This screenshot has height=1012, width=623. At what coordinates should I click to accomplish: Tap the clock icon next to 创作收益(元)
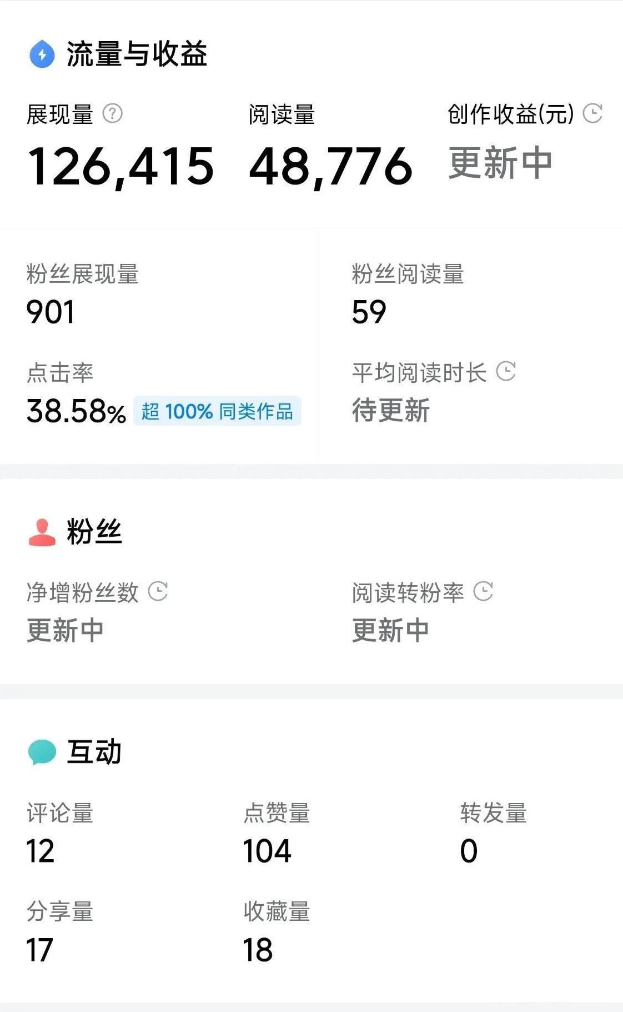pos(592,113)
